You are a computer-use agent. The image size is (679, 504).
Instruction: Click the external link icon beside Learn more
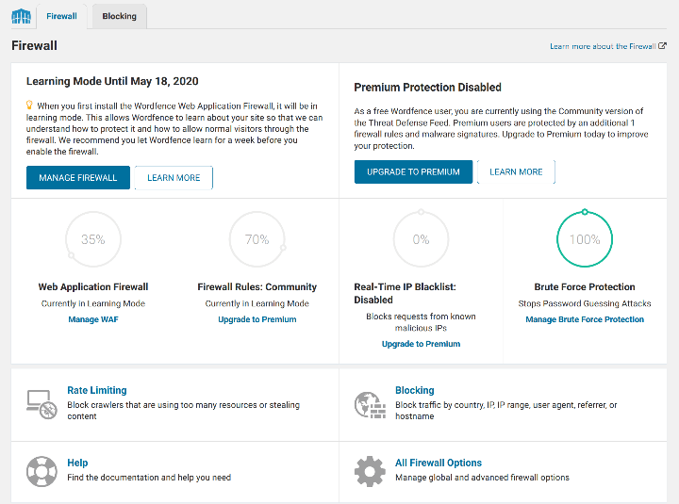663,46
